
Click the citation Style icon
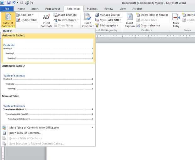tap(97, 20)
